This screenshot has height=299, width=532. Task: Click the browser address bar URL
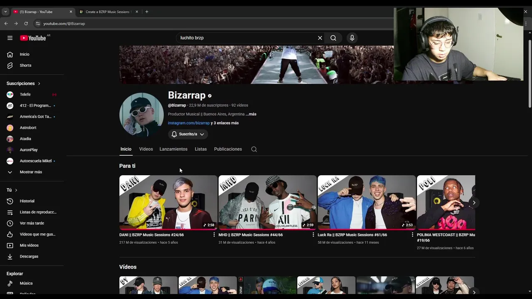point(64,24)
